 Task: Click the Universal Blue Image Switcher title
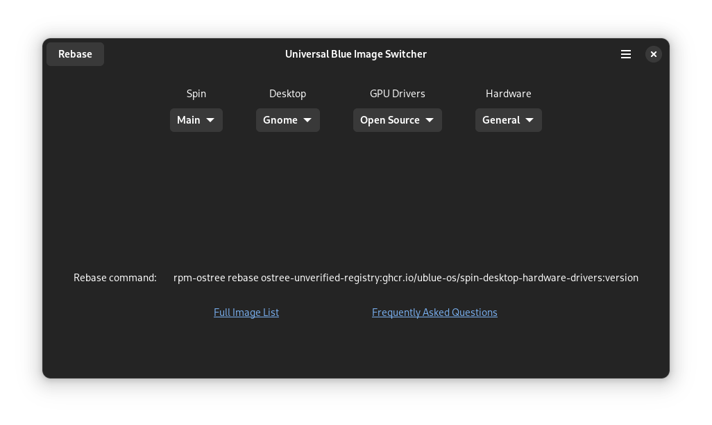click(356, 54)
